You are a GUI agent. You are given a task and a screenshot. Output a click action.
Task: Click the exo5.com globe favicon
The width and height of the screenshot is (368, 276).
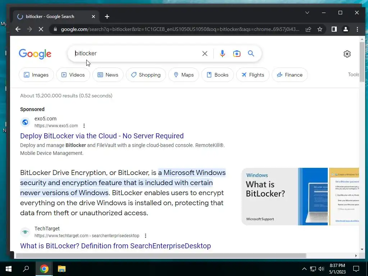pyautogui.click(x=25, y=122)
